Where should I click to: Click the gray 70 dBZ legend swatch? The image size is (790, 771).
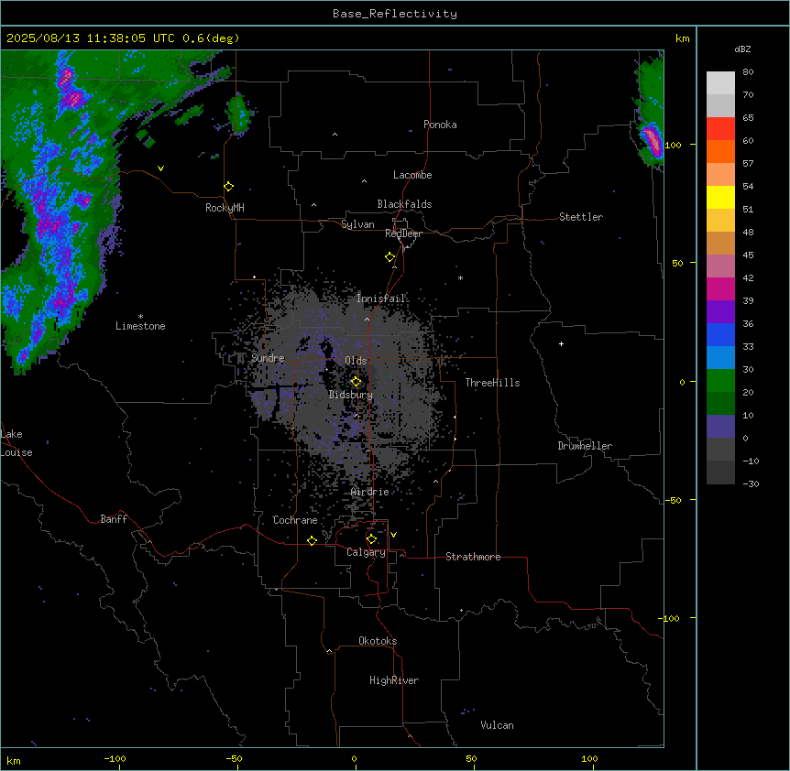720,105
